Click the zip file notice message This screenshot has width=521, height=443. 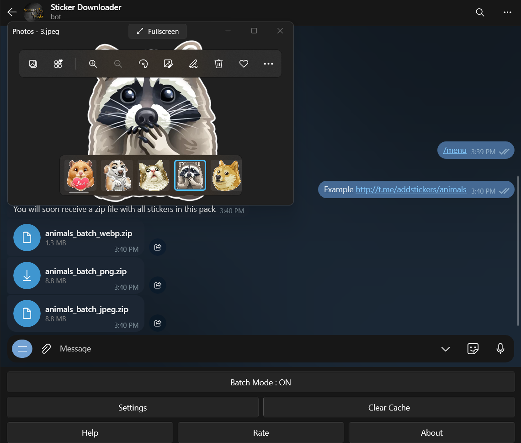pyautogui.click(x=114, y=209)
